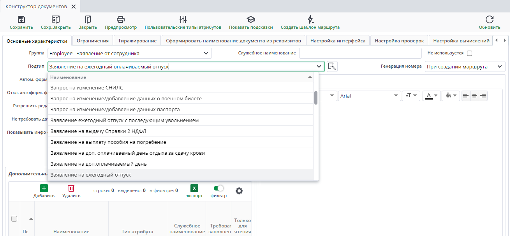The height and width of the screenshot is (236, 511).
Task: Sort grid by Только для чтения column
Action: [x=243, y=226]
